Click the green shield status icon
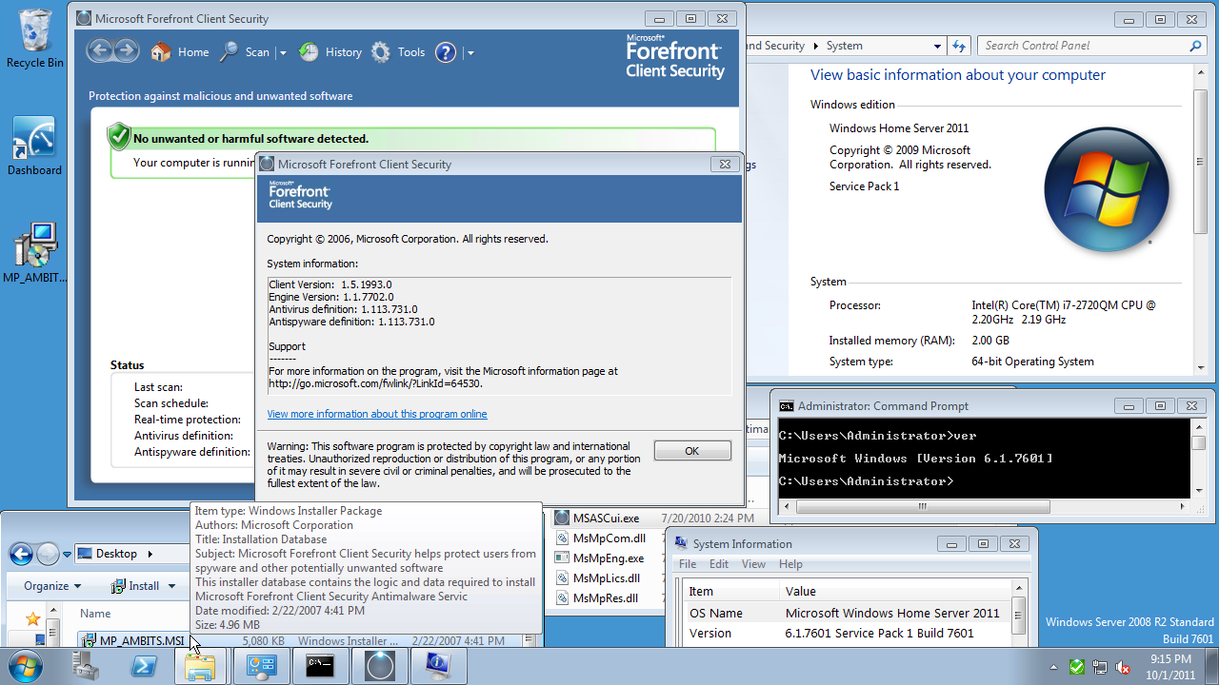This screenshot has width=1219, height=685. coord(119,136)
